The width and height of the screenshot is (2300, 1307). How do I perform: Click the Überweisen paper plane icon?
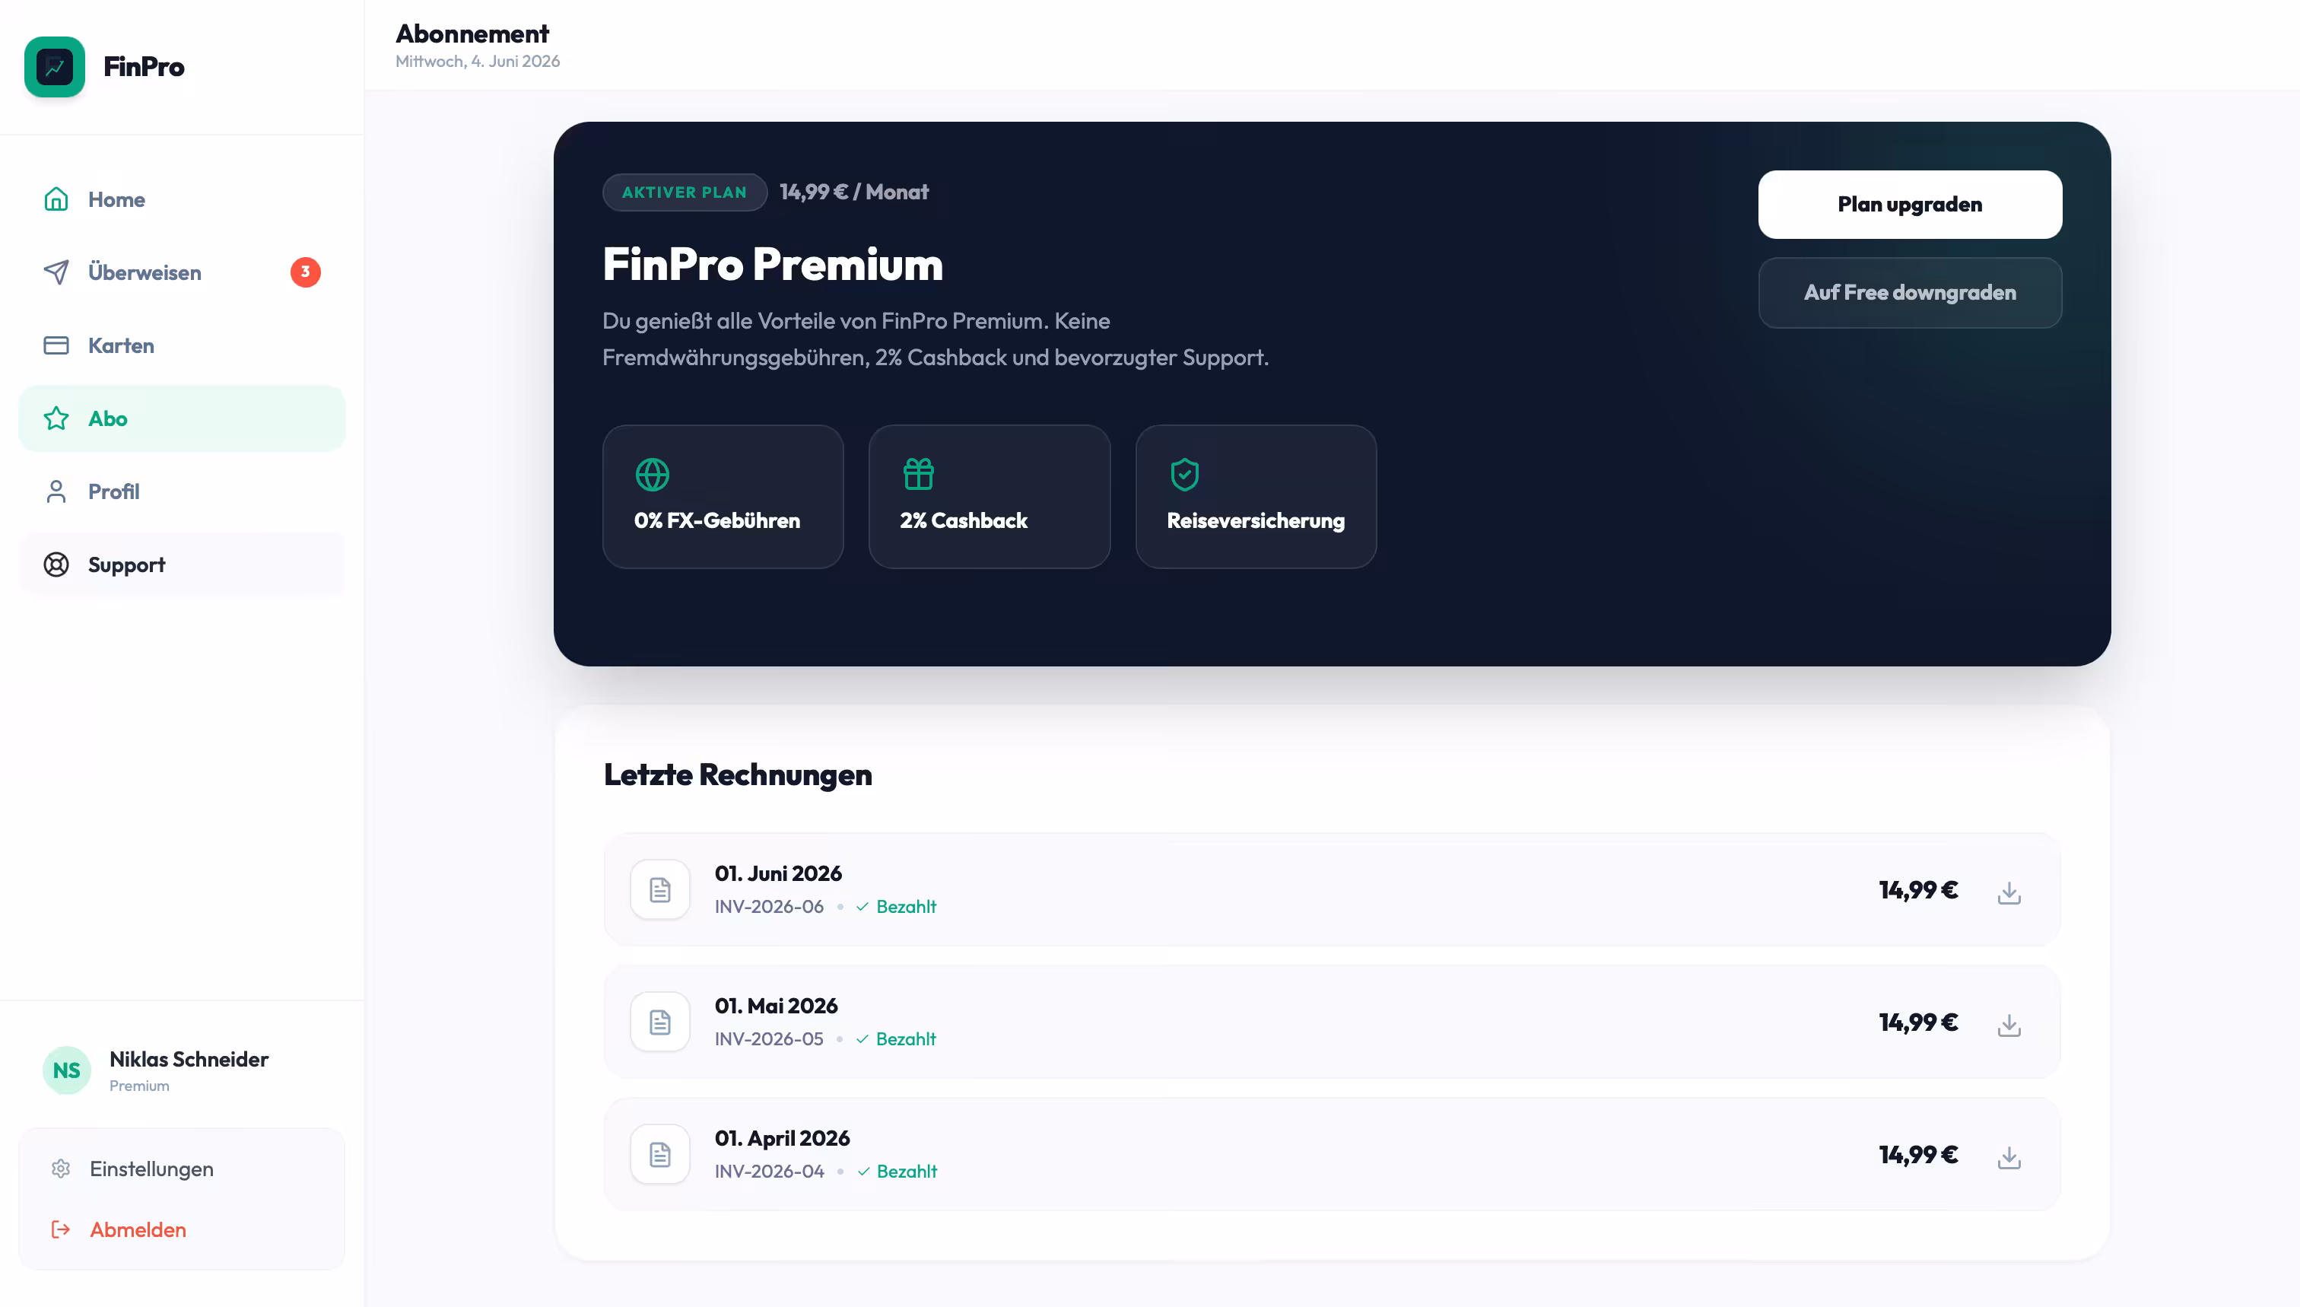[x=56, y=272]
